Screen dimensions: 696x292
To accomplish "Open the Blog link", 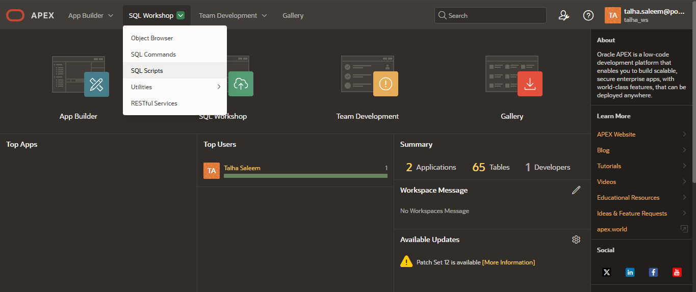I will [603, 150].
